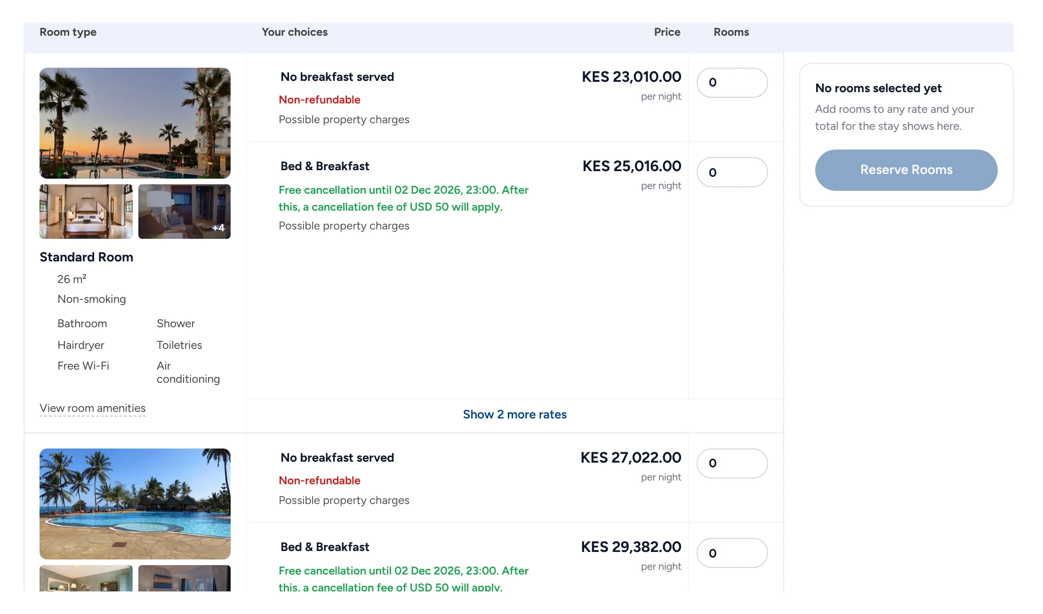The height and width of the screenshot is (614, 1043).
Task: Click free cancellation text on KES 25,016.00 rate
Action: (x=404, y=198)
